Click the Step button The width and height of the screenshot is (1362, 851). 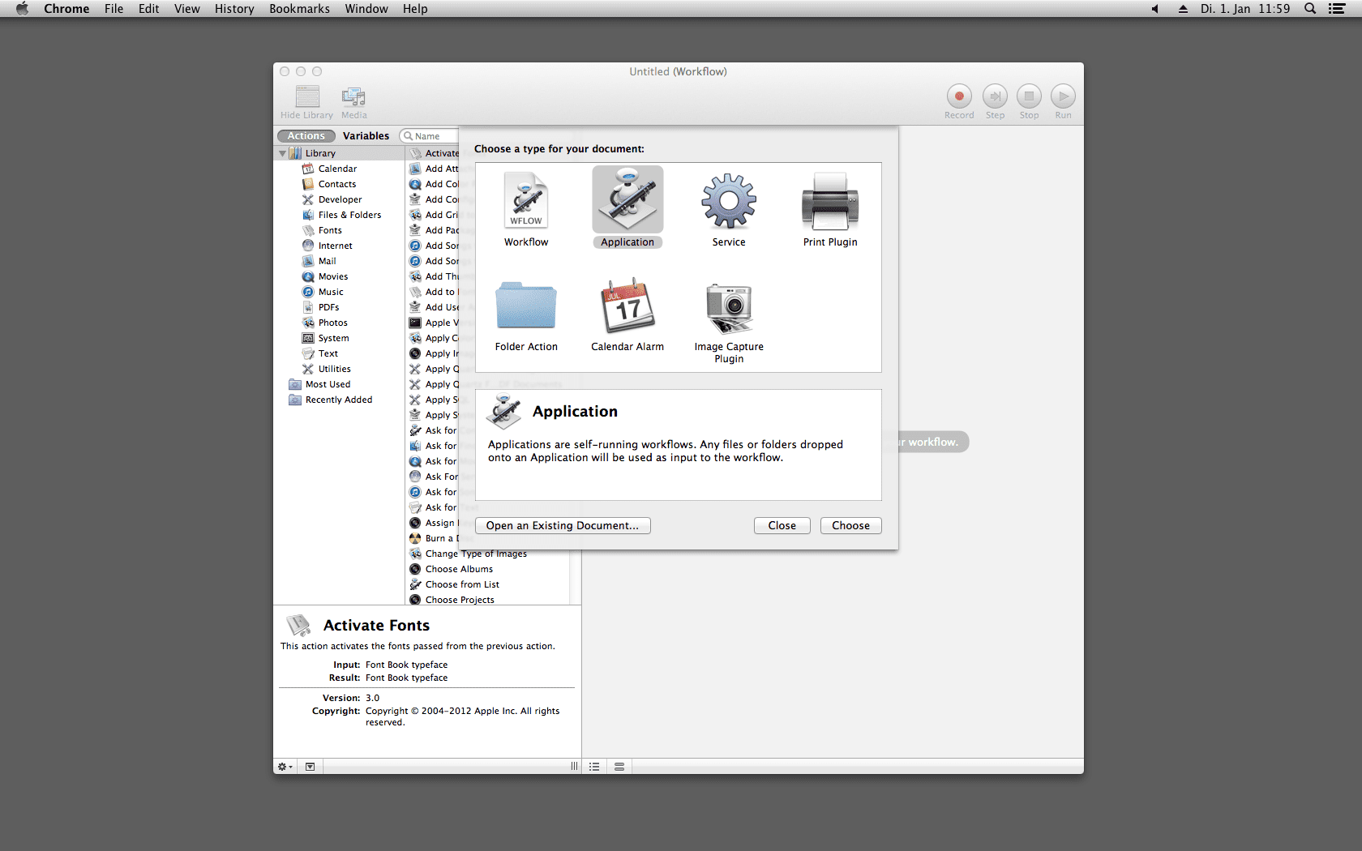[x=995, y=96]
